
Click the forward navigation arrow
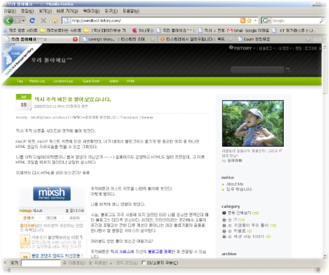point(17,21)
